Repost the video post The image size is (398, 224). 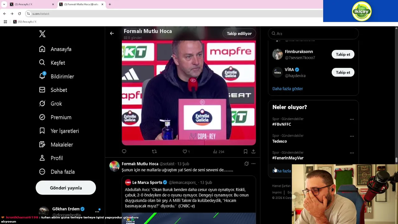point(154,152)
